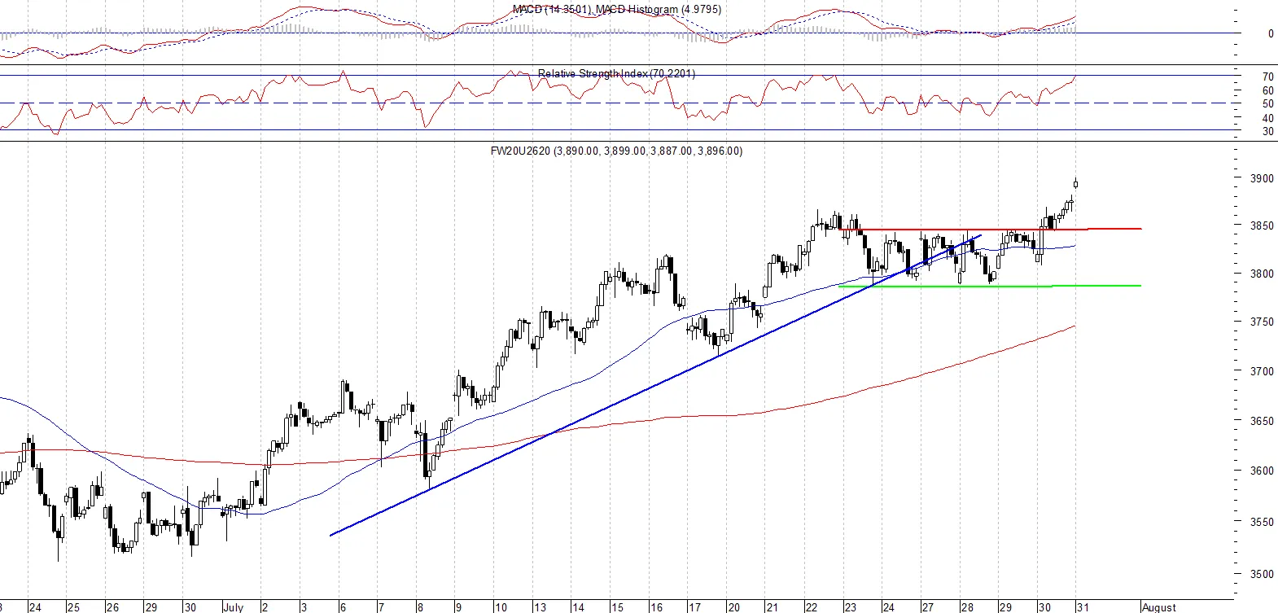Select the 3550 price axis label
Screen dimensions: 1278x613
[1262, 522]
